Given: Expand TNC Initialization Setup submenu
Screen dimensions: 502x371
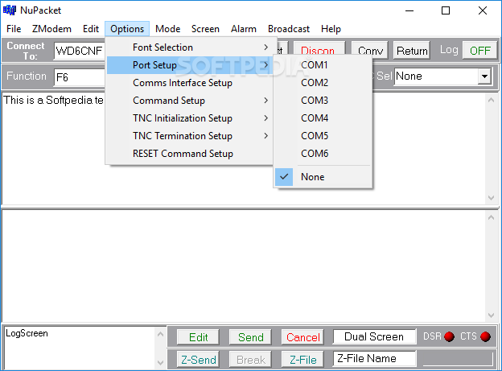Looking at the screenshot, I should pos(191,118).
